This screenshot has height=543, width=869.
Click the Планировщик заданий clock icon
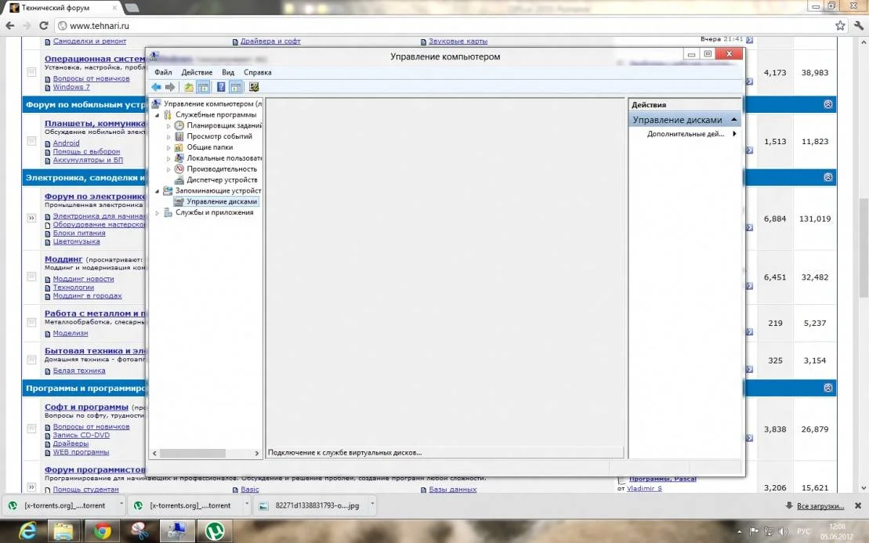click(179, 126)
